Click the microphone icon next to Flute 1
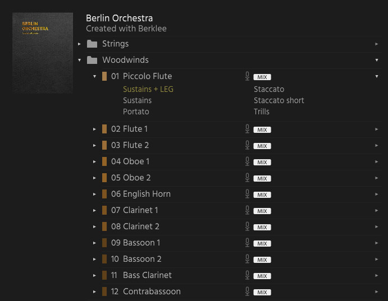 247,129
